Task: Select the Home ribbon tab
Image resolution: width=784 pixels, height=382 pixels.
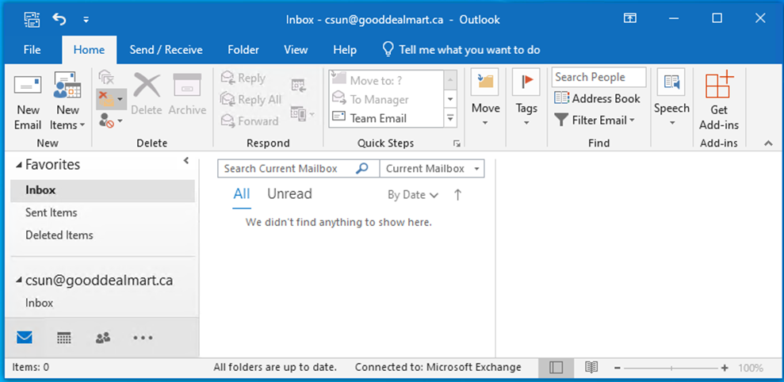Action: click(x=89, y=50)
